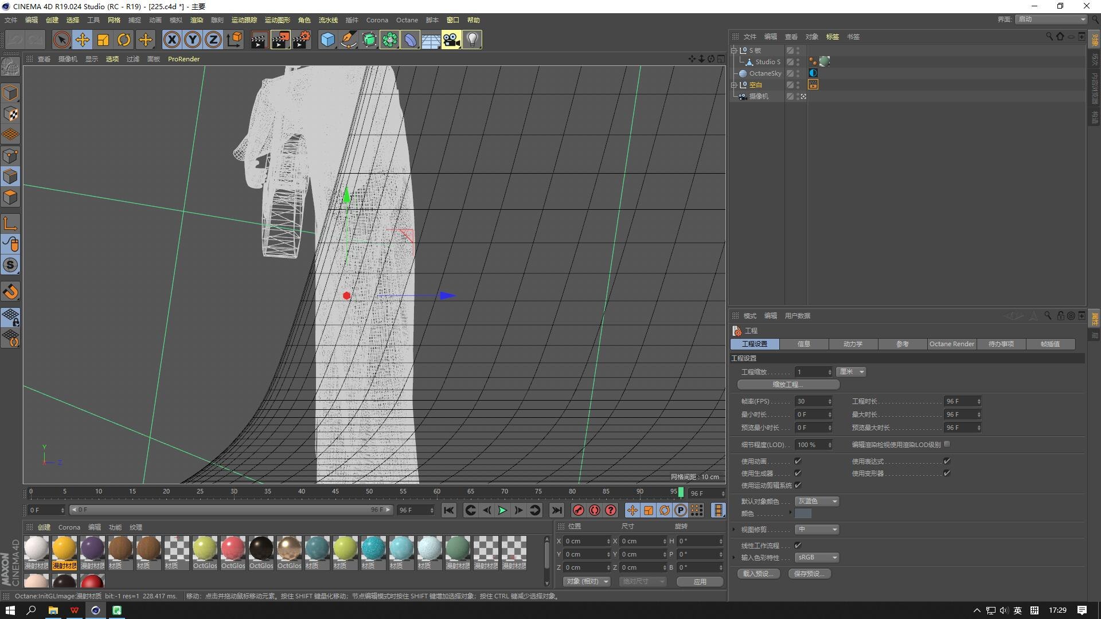Click Record Active Objects keyframe icon

coord(578,510)
